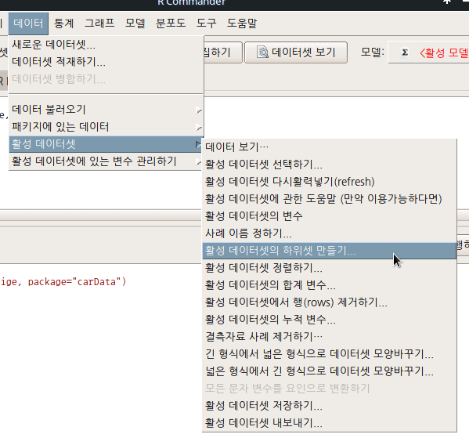Screen dimensions: 469x445
Task: Click the red 활성 모델 label
Action: (444, 53)
